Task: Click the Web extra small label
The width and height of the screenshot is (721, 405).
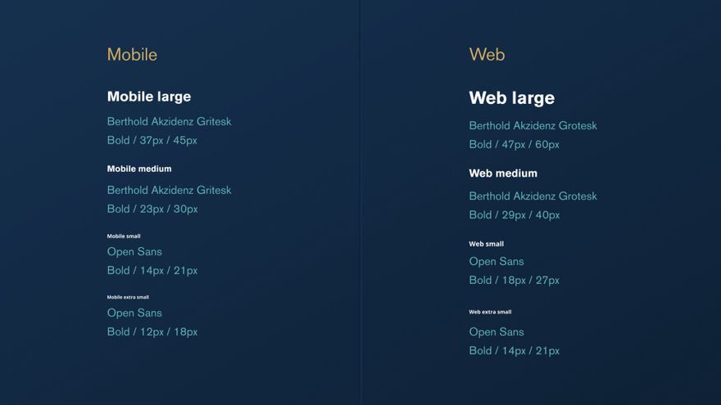Action: pyautogui.click(x=490, y=312)
